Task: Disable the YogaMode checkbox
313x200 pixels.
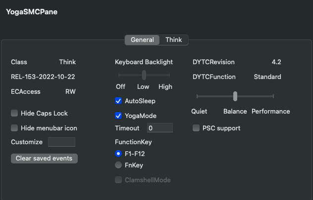Action: pos(118,116)
